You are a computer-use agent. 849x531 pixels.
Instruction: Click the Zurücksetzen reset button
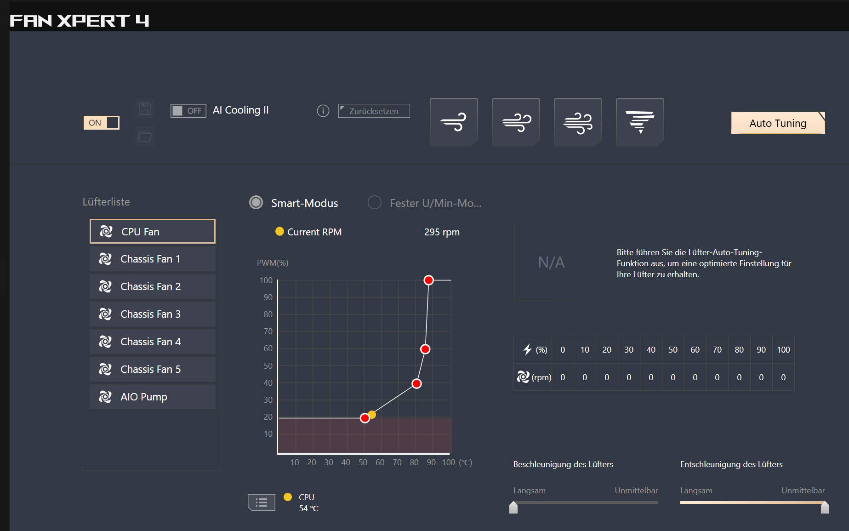(374, 111)
